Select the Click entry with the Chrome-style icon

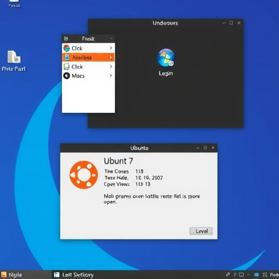88,48
